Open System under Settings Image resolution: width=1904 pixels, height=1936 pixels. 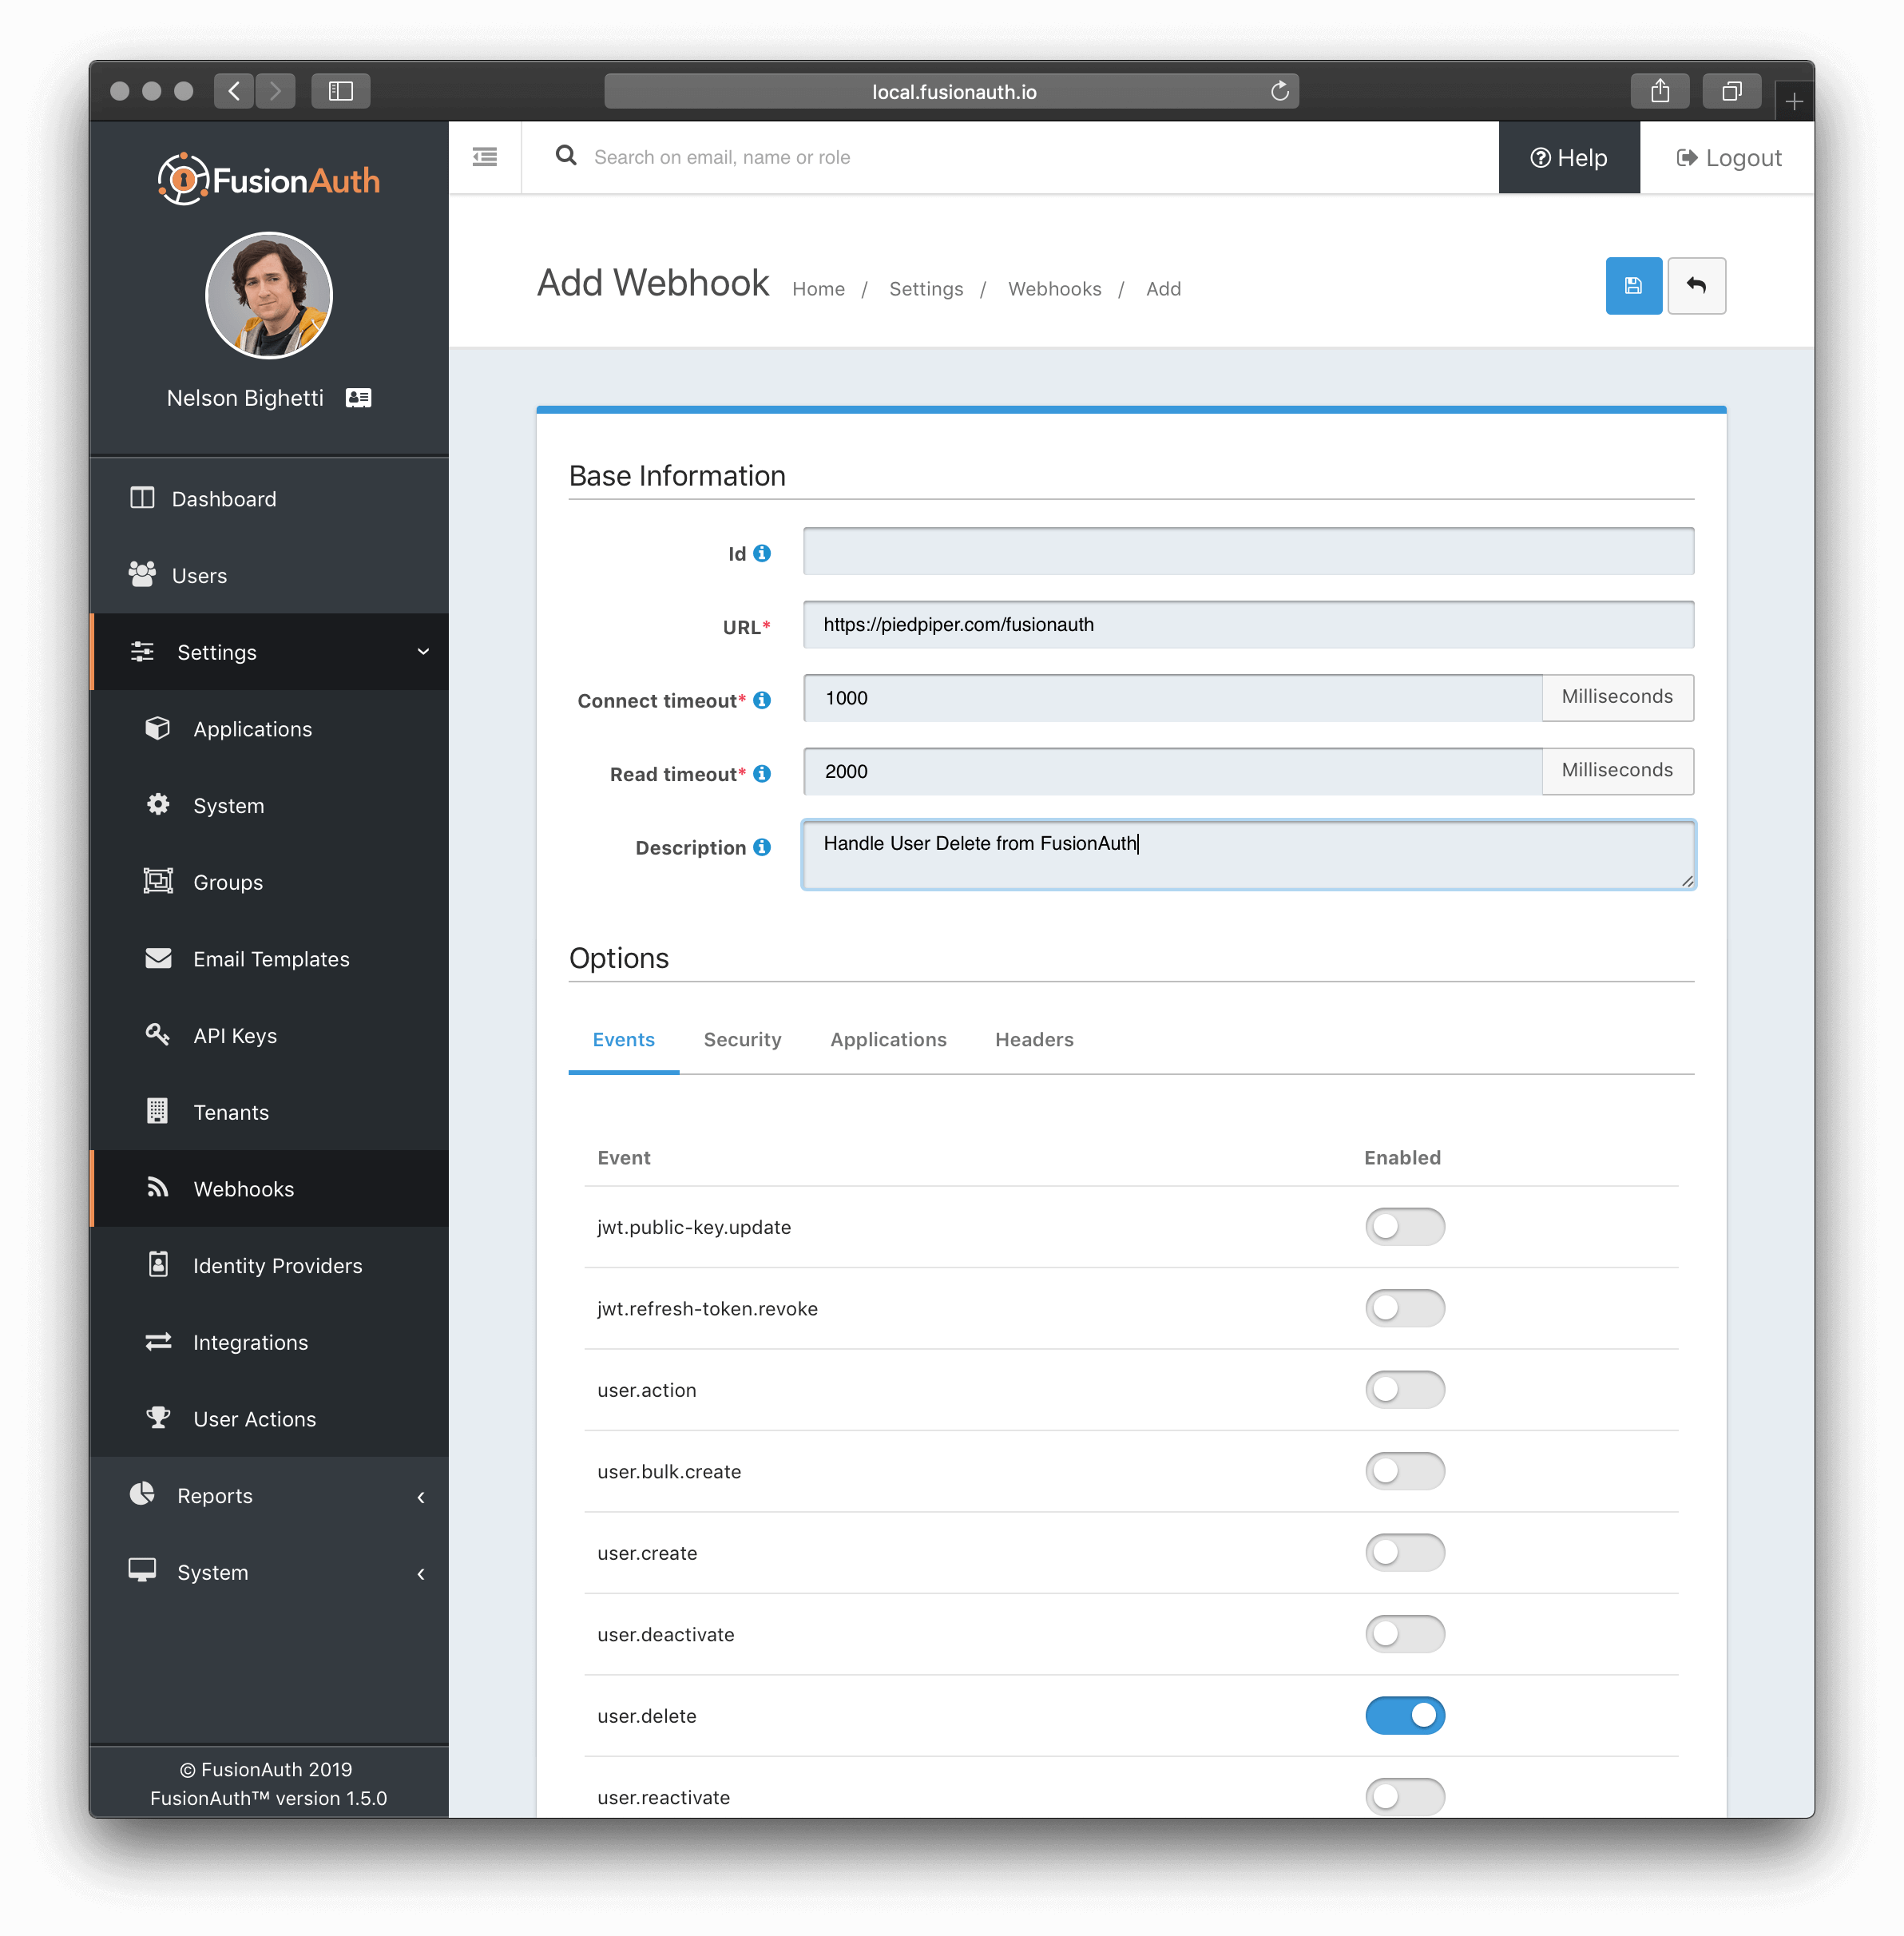[269, 805]
